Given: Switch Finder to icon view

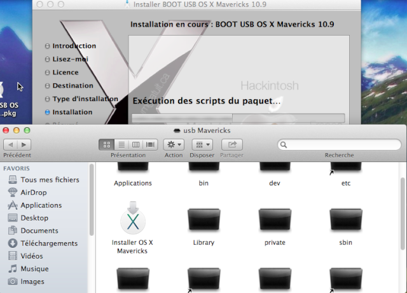Looking at the screenshot, I should (x=107, y=144).
